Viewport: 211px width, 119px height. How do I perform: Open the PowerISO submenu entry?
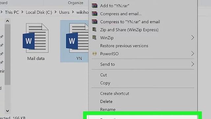143,54
